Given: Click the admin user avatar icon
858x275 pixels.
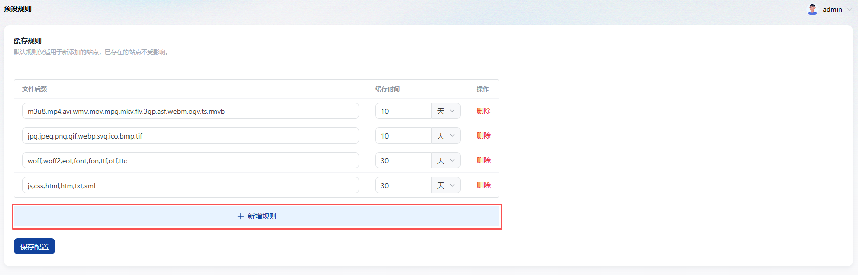Looking at the screenshot, I should coord(812,9).
